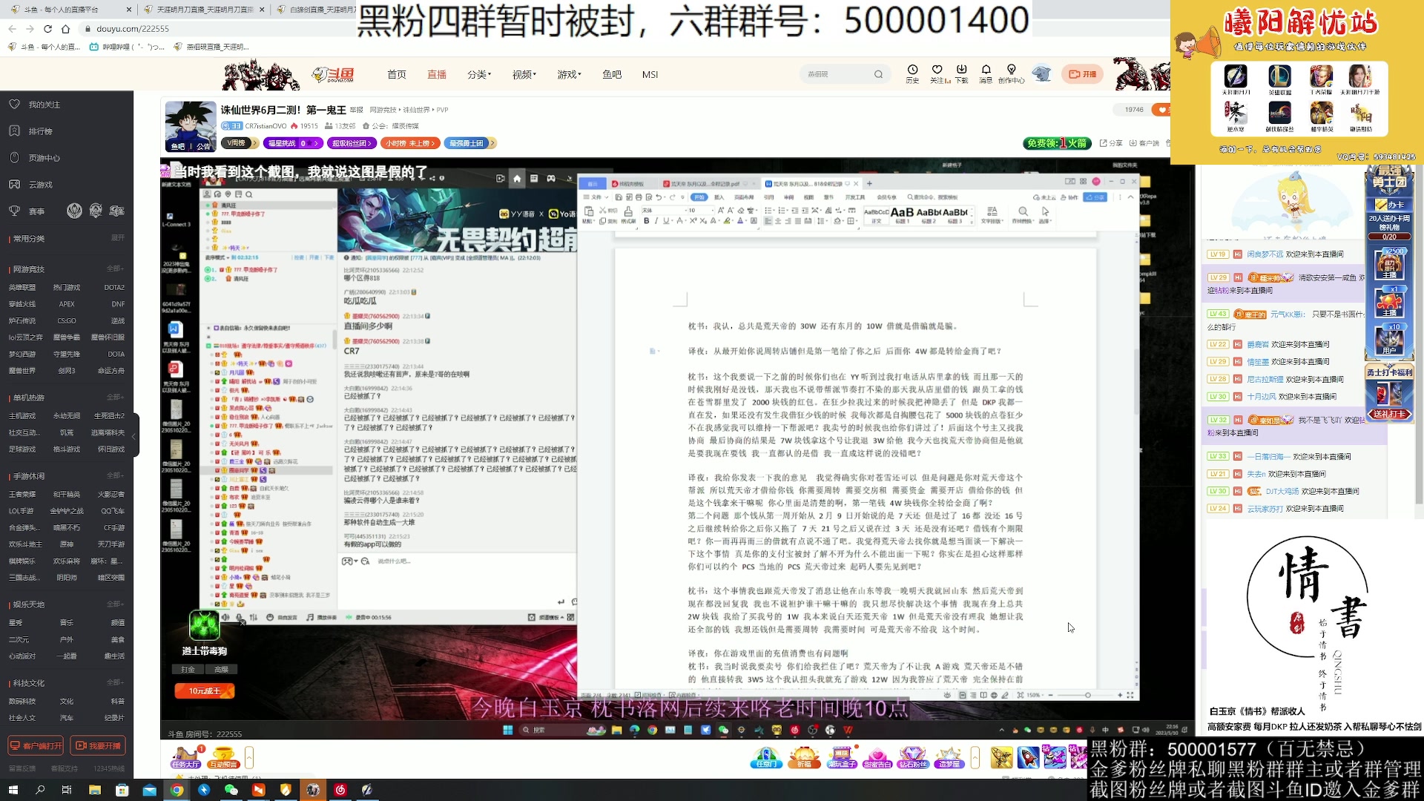Open the 任意门 gift icon below the stream
1424x801 pixels.
766,758
